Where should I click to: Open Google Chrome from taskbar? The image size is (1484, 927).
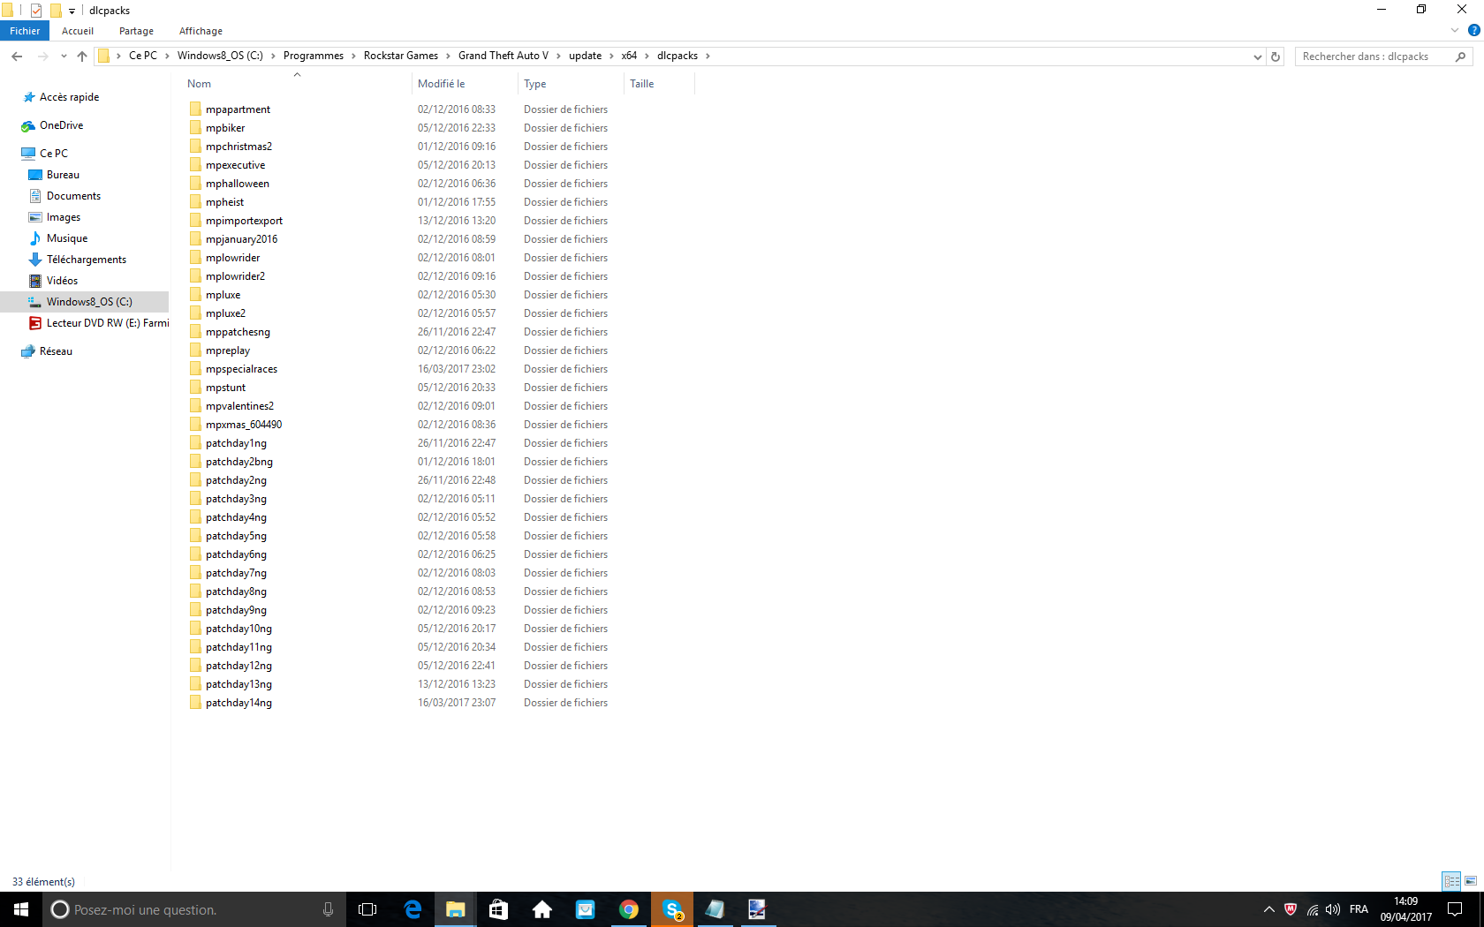[629, 909]
